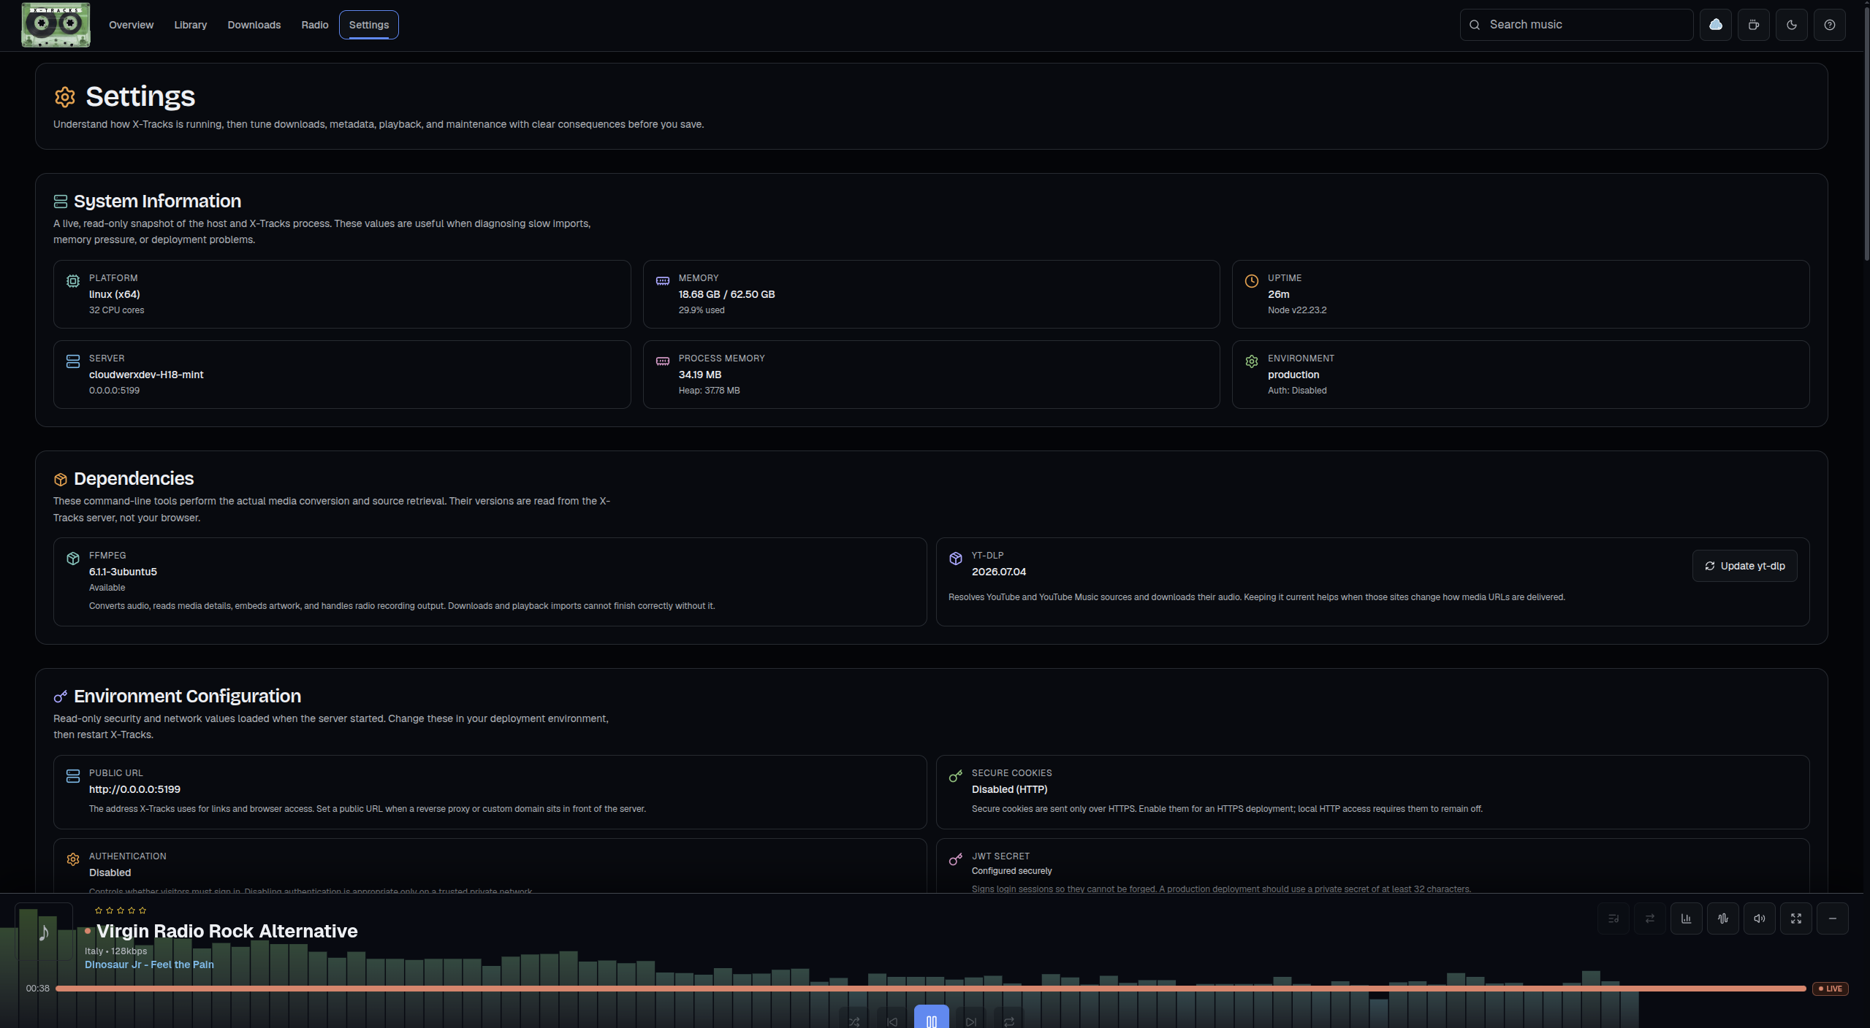Toggle the bar chart visualizer button
Image resolution: width=1870 pixels, height=1028 pixels.
[x=1687, y=918]
